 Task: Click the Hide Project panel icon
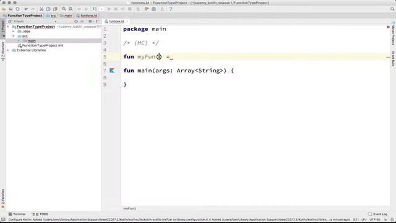(98, 22)
